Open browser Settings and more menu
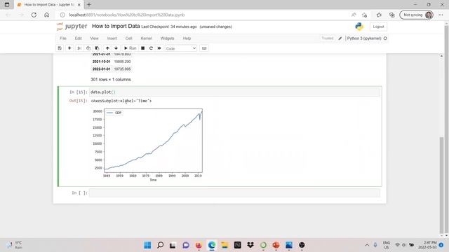The height and width of the screenshot is (252, 449). pyautogui.click(x=441, y=15)
